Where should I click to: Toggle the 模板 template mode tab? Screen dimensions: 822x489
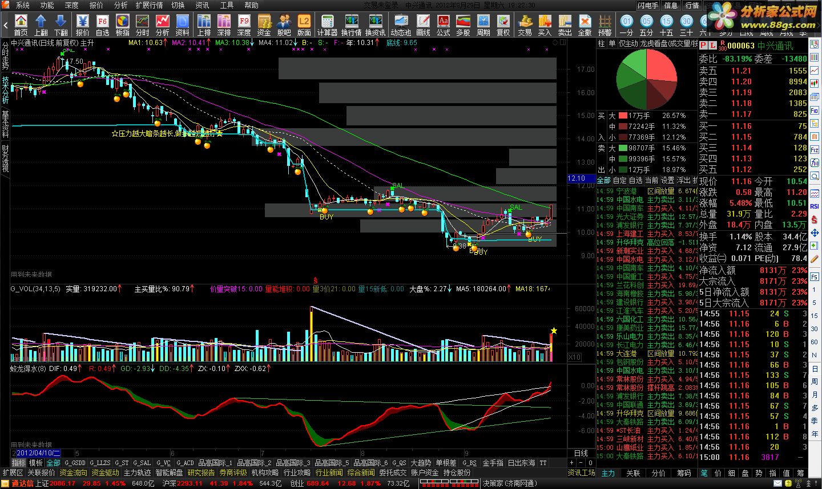(x=36, y=463)
